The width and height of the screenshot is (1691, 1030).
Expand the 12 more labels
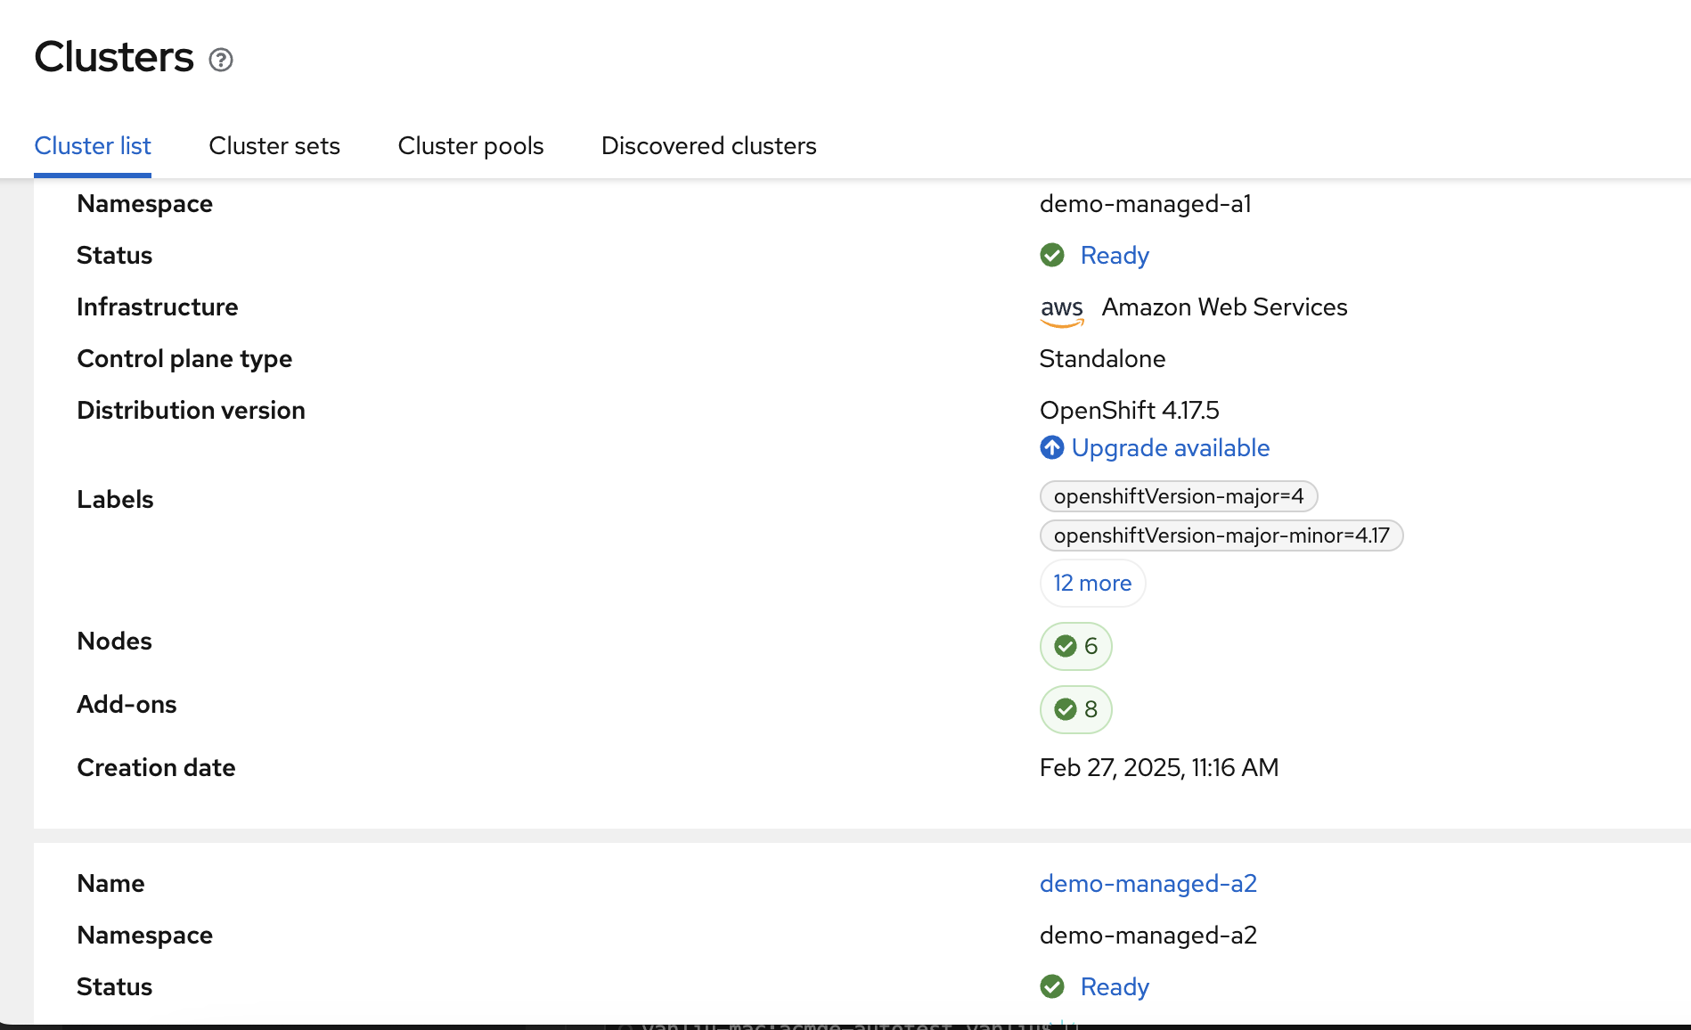tap(1092, 584)
